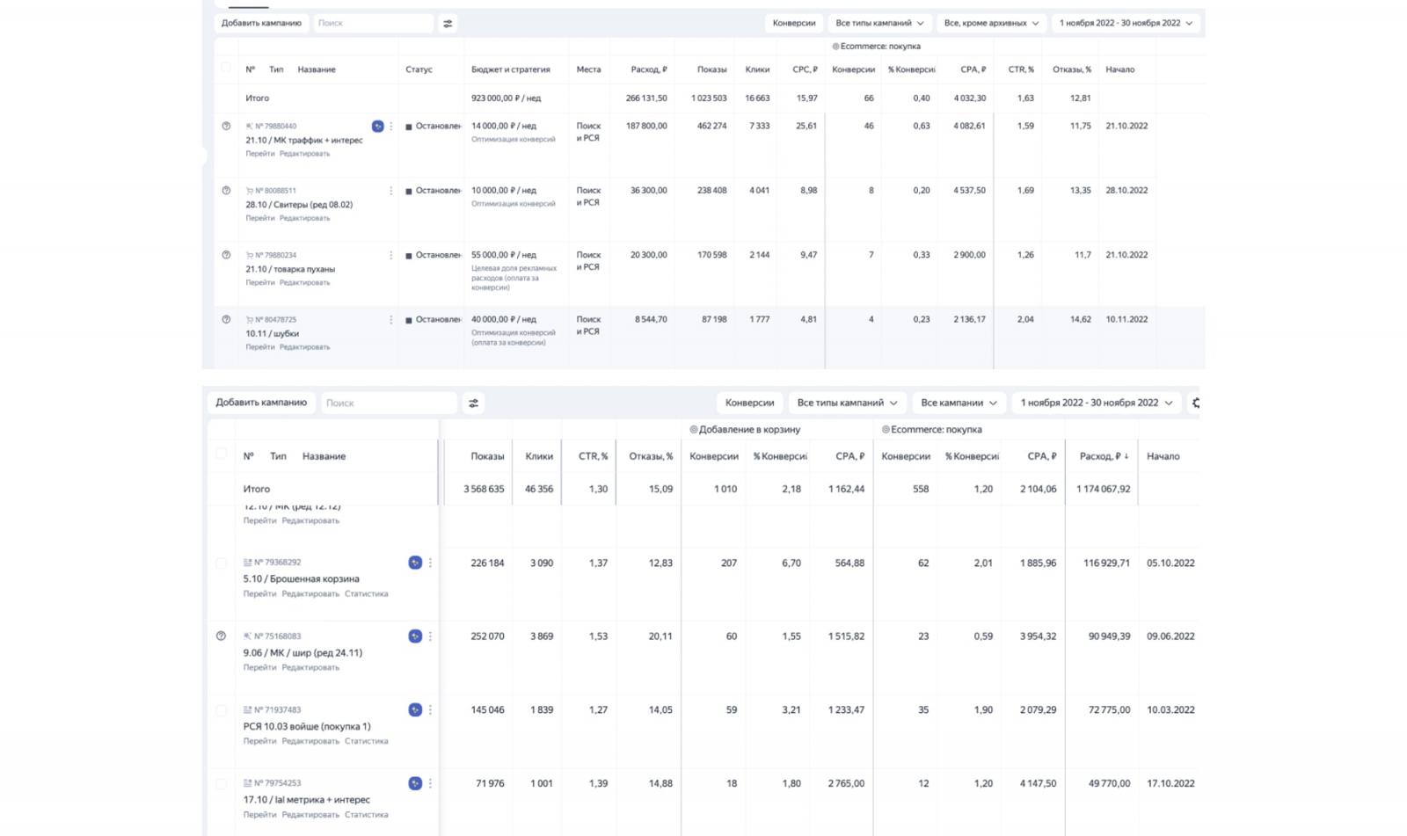Click 'Статистика' link under Брошенная корзина

coord(366,594)
